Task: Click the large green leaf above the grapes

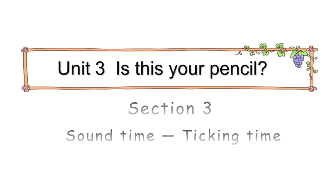Action: point(303,53)
